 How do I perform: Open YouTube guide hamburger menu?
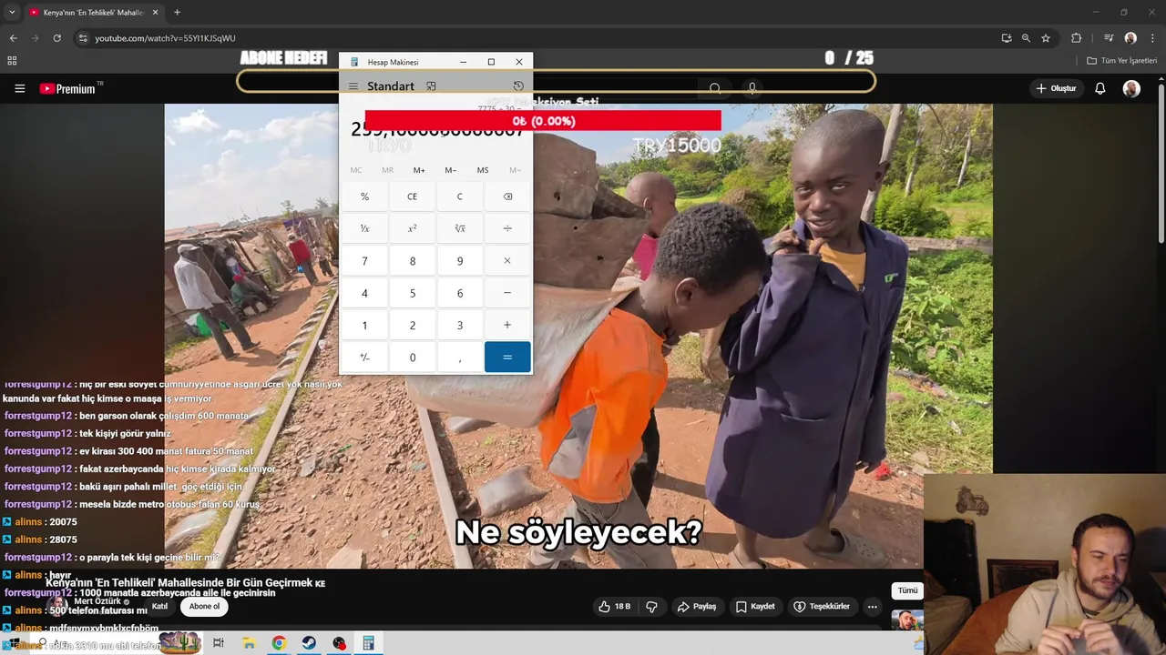pos(19,88)
